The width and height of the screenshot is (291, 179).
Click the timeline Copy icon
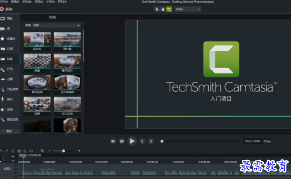pos(19,151)
